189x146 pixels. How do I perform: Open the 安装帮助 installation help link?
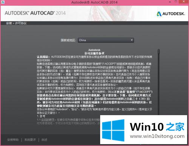point(13,140)
